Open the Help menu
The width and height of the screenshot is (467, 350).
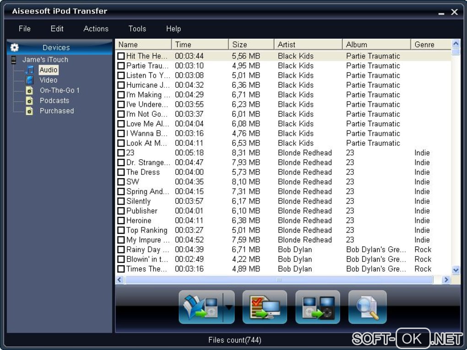click(x=174, y=28)
